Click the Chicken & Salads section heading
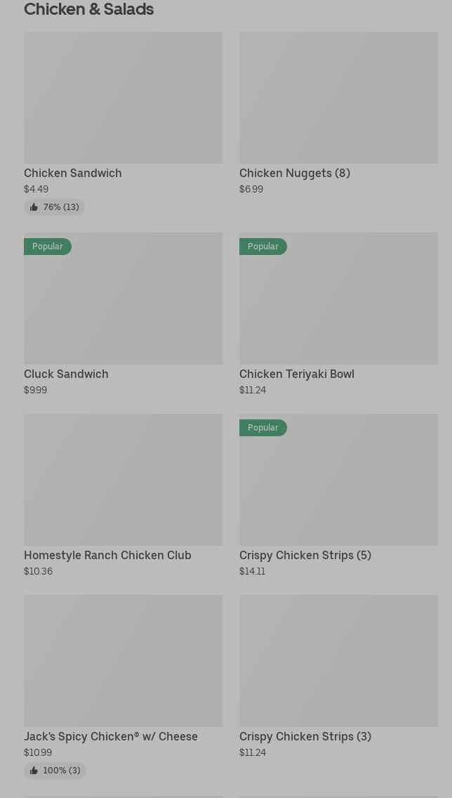 tap(88, 9)
